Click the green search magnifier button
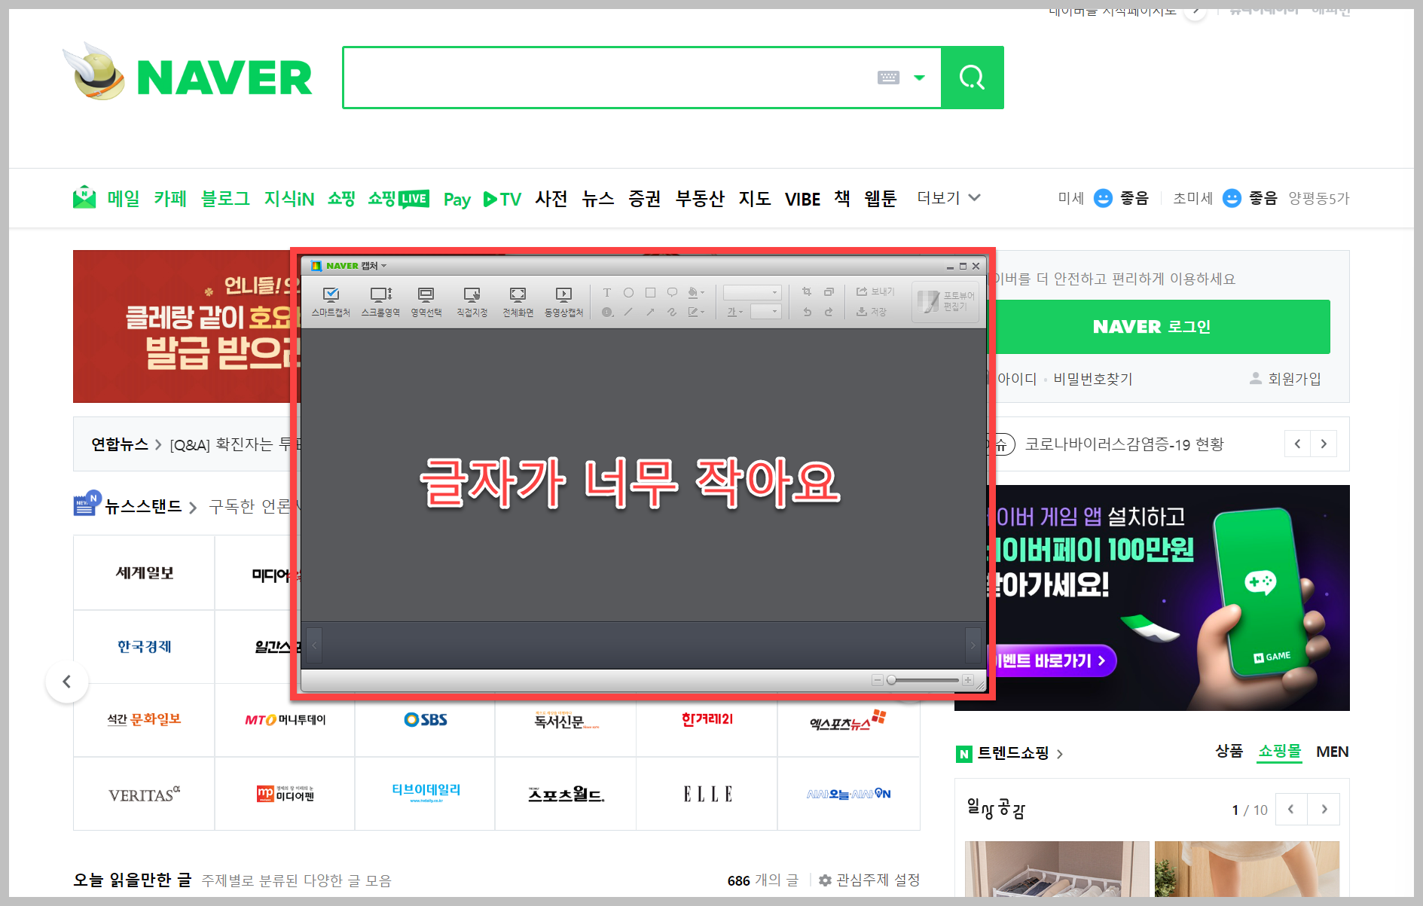Screen dimensions: 1423x906 coord(972,78)
